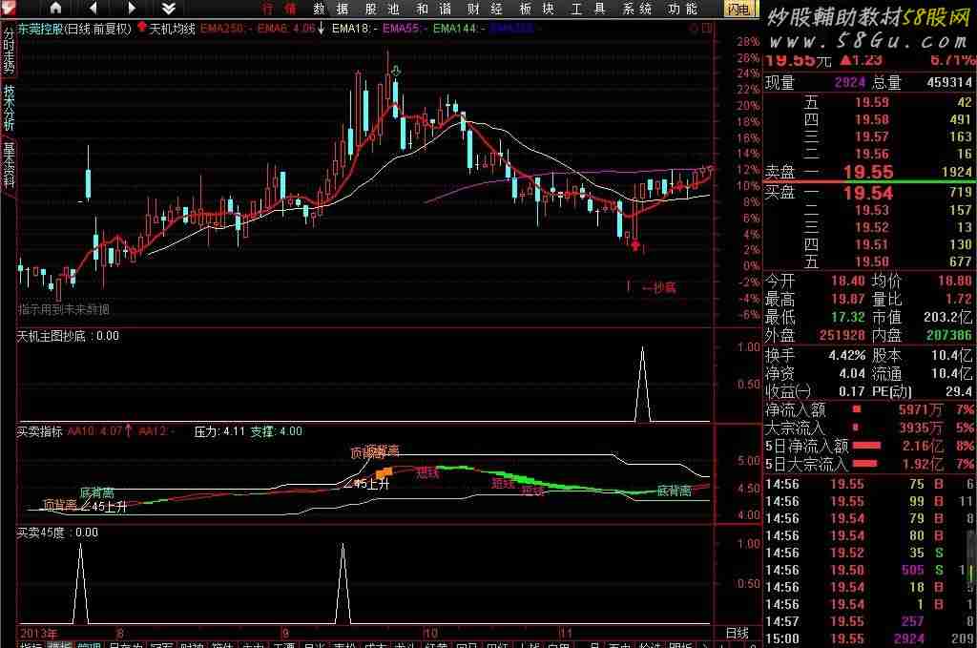977x648 pixels.
Task: Open the 数据 menu
Action: (331, 9)
